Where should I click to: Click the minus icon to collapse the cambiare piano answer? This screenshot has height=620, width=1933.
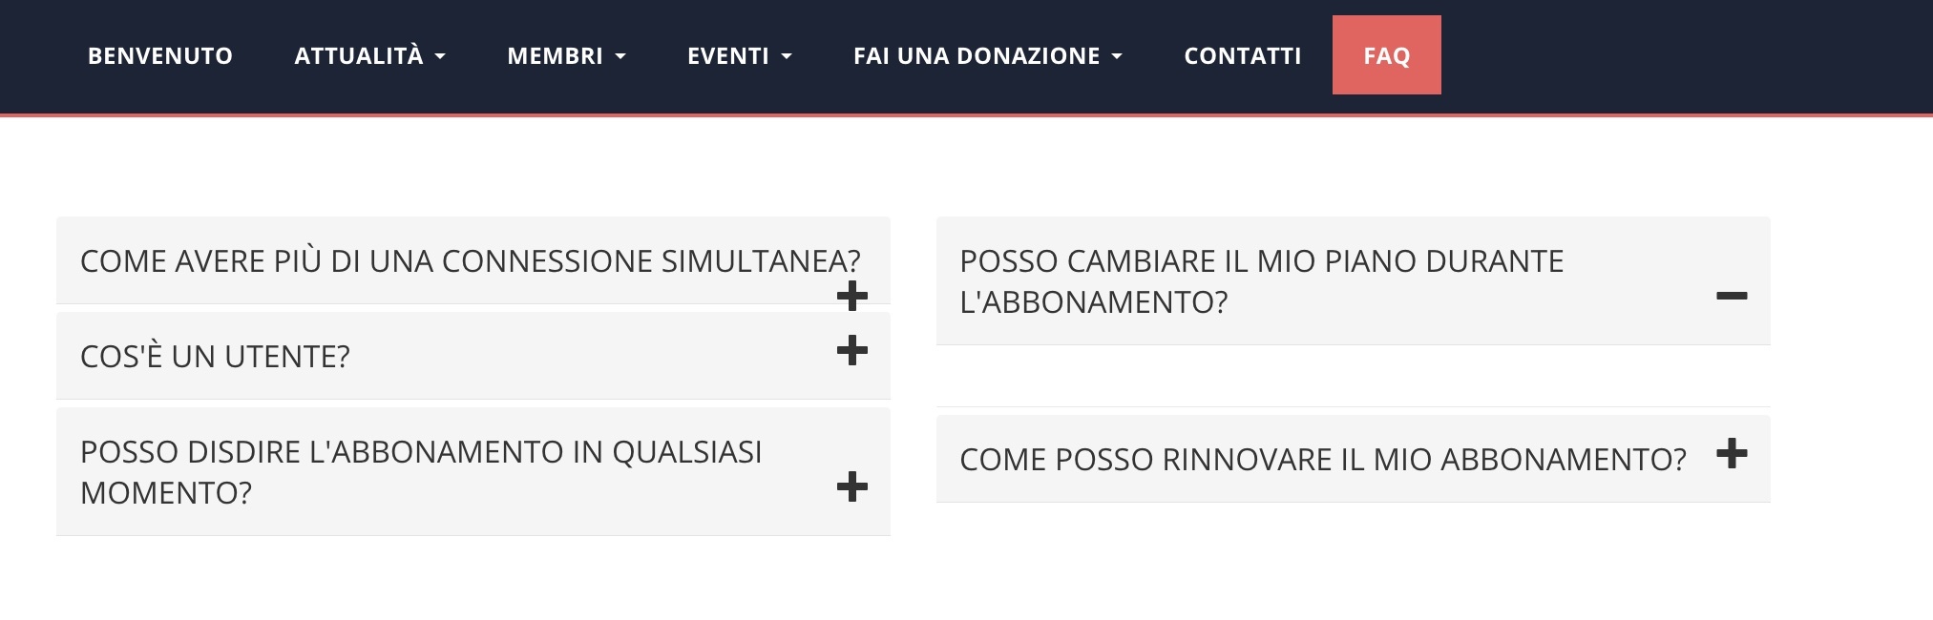[x=1733, y=296]
